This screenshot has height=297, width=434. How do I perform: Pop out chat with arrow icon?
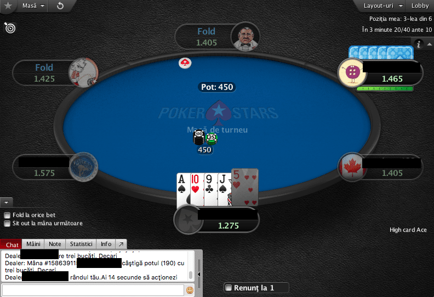point(121,244)
